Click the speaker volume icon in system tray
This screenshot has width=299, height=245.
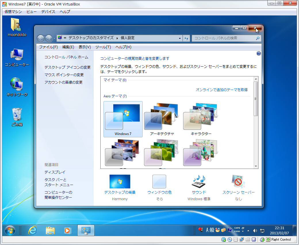(x=255, y=231)
